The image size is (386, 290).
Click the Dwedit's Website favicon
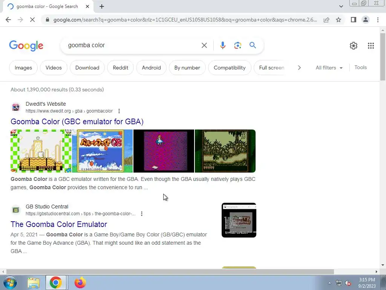click(x=16, y=107)
